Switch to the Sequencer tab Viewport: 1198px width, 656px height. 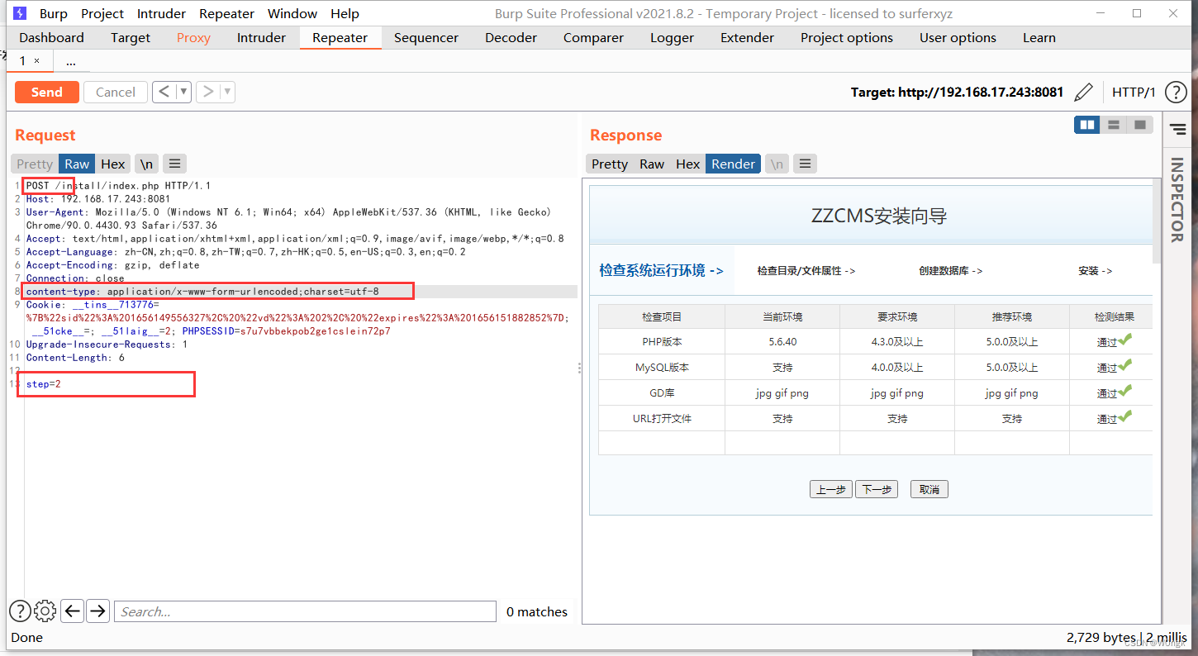pyautogui.click(x=426, y=37)
